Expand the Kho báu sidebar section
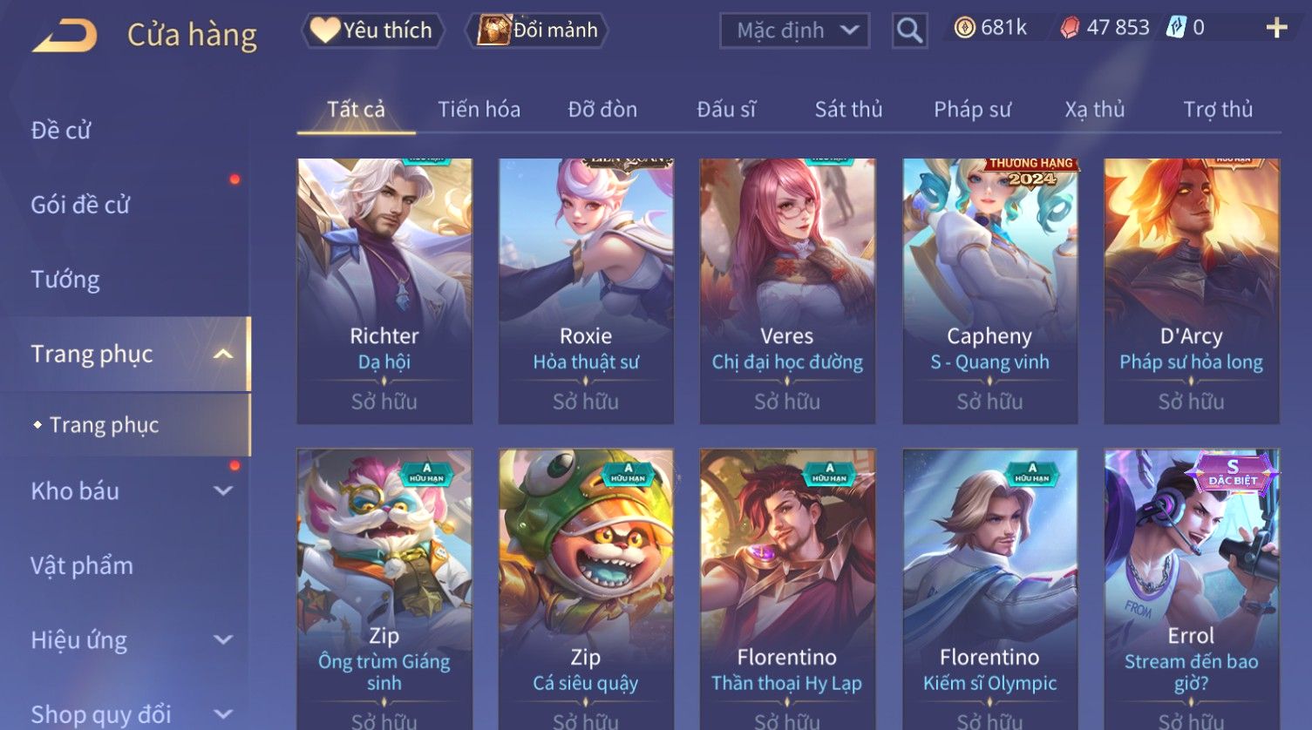Viewport: 1312px width, 730px height. (223, 490)
